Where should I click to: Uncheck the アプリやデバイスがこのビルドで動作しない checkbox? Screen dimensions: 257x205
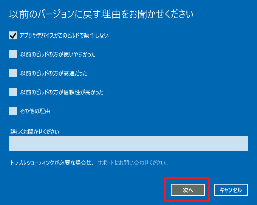13,36
